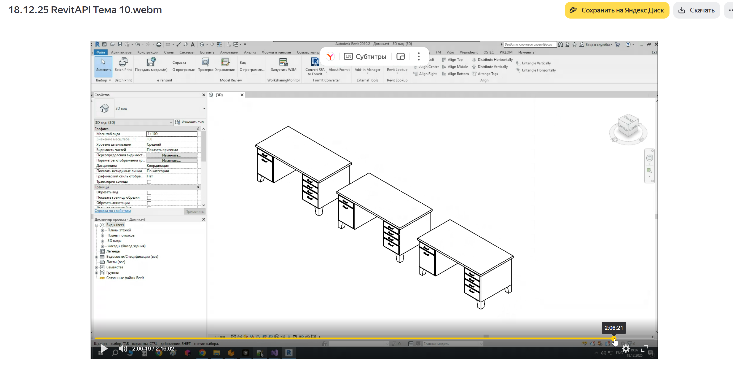Open the 3D вид: {3D} dropdown
The image size is (733, 372).
171,122
